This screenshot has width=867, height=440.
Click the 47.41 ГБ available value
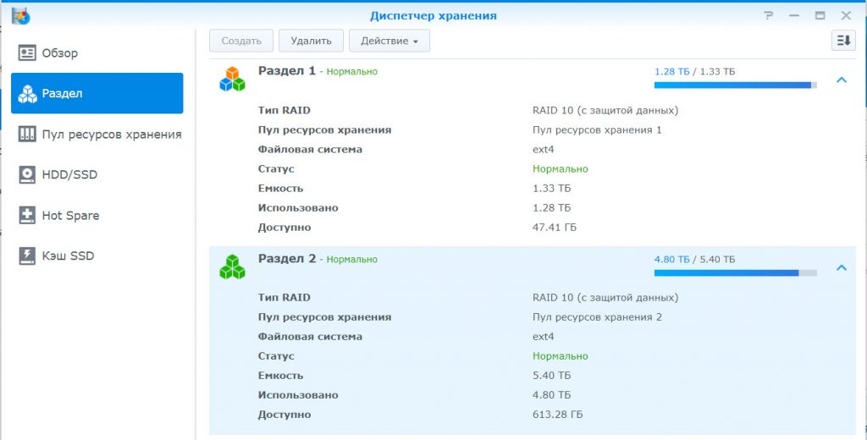(555, 227)
